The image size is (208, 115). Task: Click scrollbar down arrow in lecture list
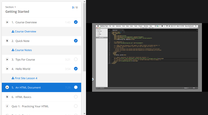(84, 113)
